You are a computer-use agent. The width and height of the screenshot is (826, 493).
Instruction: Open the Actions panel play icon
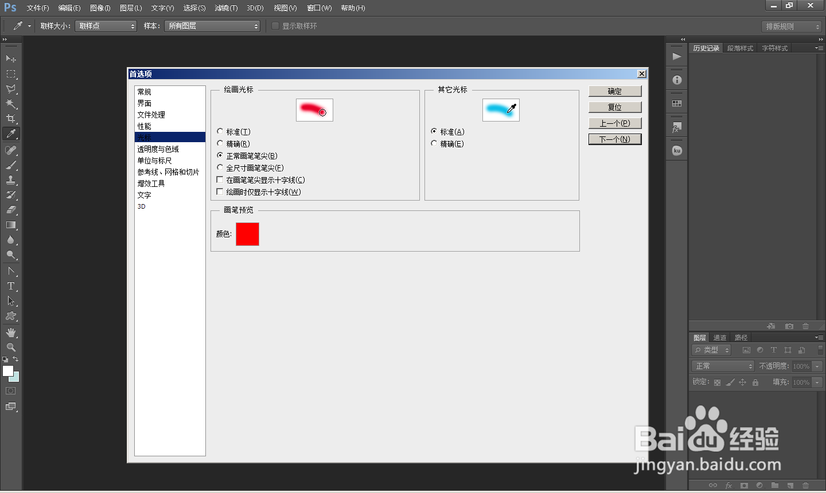677,56
